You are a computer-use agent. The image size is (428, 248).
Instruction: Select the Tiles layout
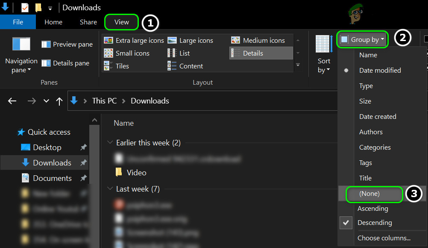click(121, 66)
